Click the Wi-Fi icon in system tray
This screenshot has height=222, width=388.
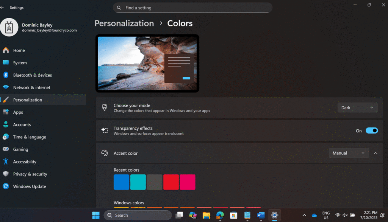pyautogui.click(x=338, y=215)
